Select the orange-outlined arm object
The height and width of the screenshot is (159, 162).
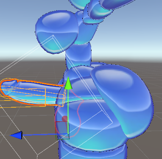(x=33, y=92)
